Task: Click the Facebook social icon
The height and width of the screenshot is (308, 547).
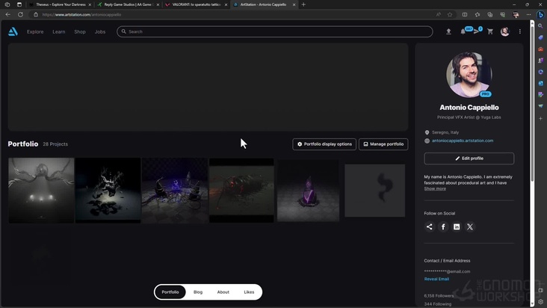Action: tap(443, 227)
